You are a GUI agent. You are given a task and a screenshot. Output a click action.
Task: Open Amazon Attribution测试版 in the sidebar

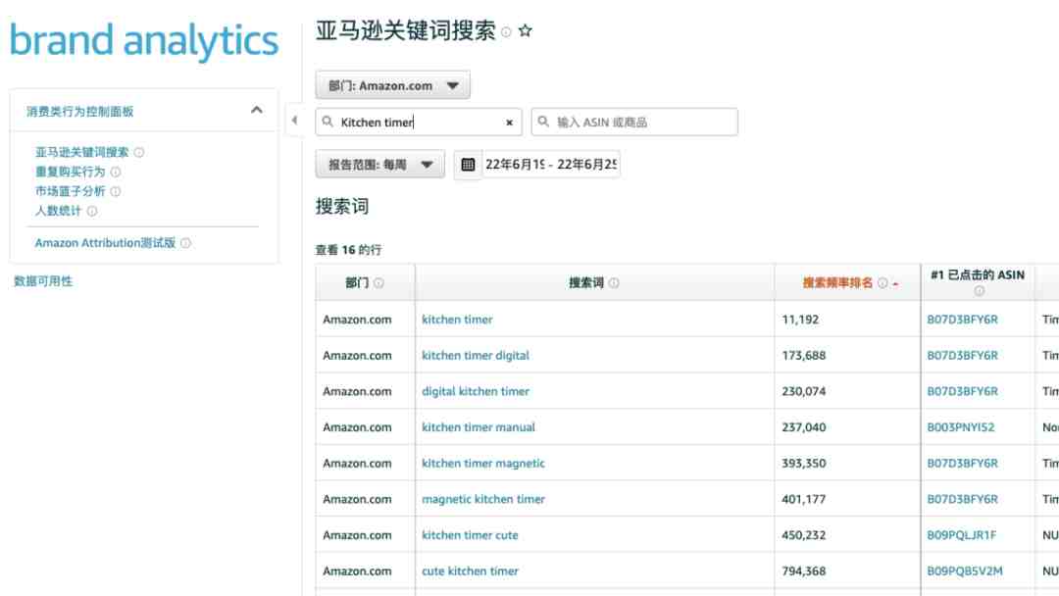coord(105,243)
